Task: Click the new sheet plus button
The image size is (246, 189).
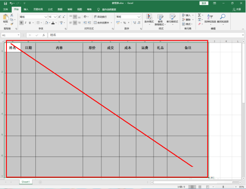Action: click(40, 182)
